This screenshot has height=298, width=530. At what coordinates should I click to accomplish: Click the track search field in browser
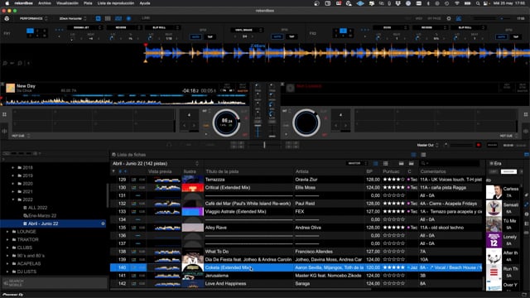coord(450,164)
